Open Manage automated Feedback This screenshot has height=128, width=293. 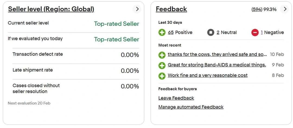coord(191,107)
